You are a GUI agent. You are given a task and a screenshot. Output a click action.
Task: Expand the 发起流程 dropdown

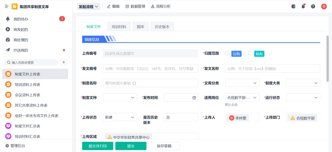[88, 7]
